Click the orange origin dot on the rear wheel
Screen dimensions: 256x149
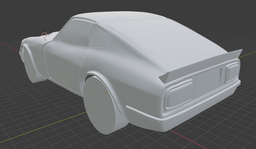pyautogui.click(x=106, y=93)
